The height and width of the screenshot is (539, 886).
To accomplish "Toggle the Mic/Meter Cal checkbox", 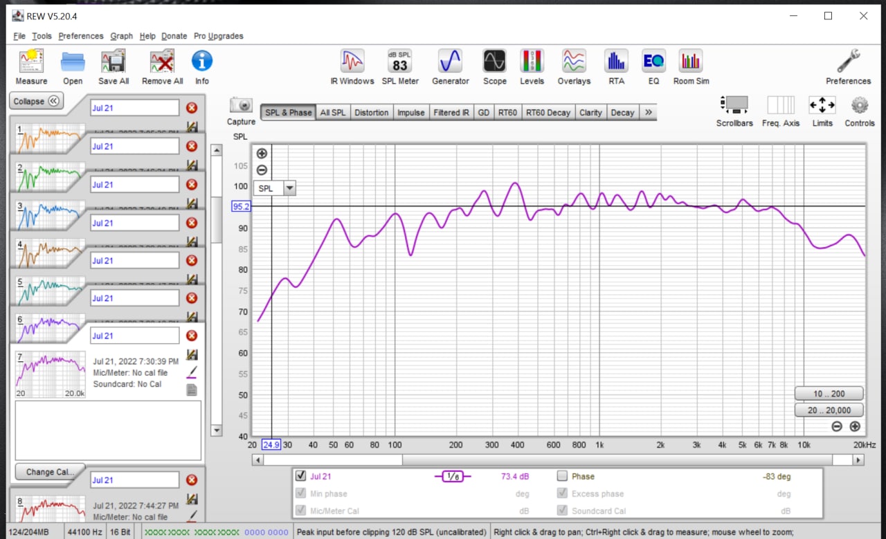I will (x=301, y=511).
